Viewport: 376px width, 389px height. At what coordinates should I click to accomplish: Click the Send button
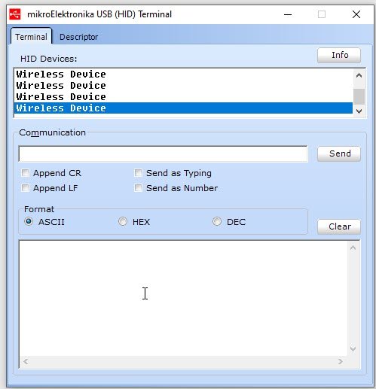[x=339, y=153]
